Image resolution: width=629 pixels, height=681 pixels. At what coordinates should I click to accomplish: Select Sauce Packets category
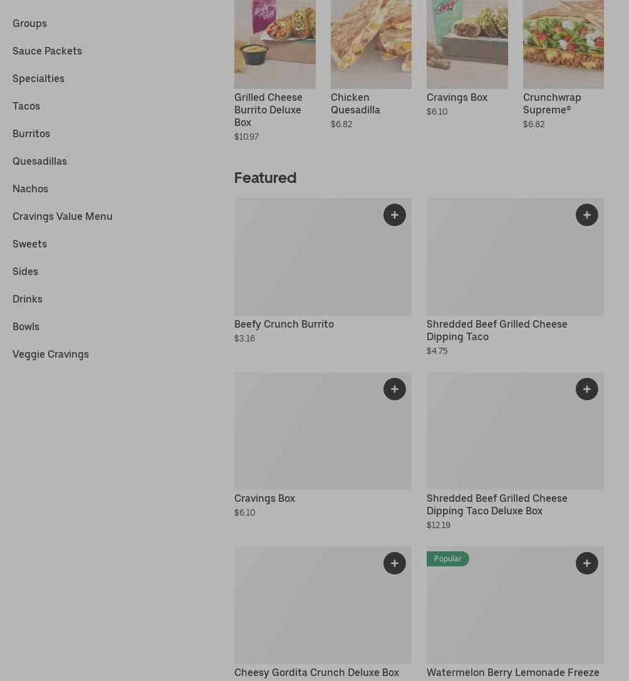pyautogui.click(x=47, y=51)
